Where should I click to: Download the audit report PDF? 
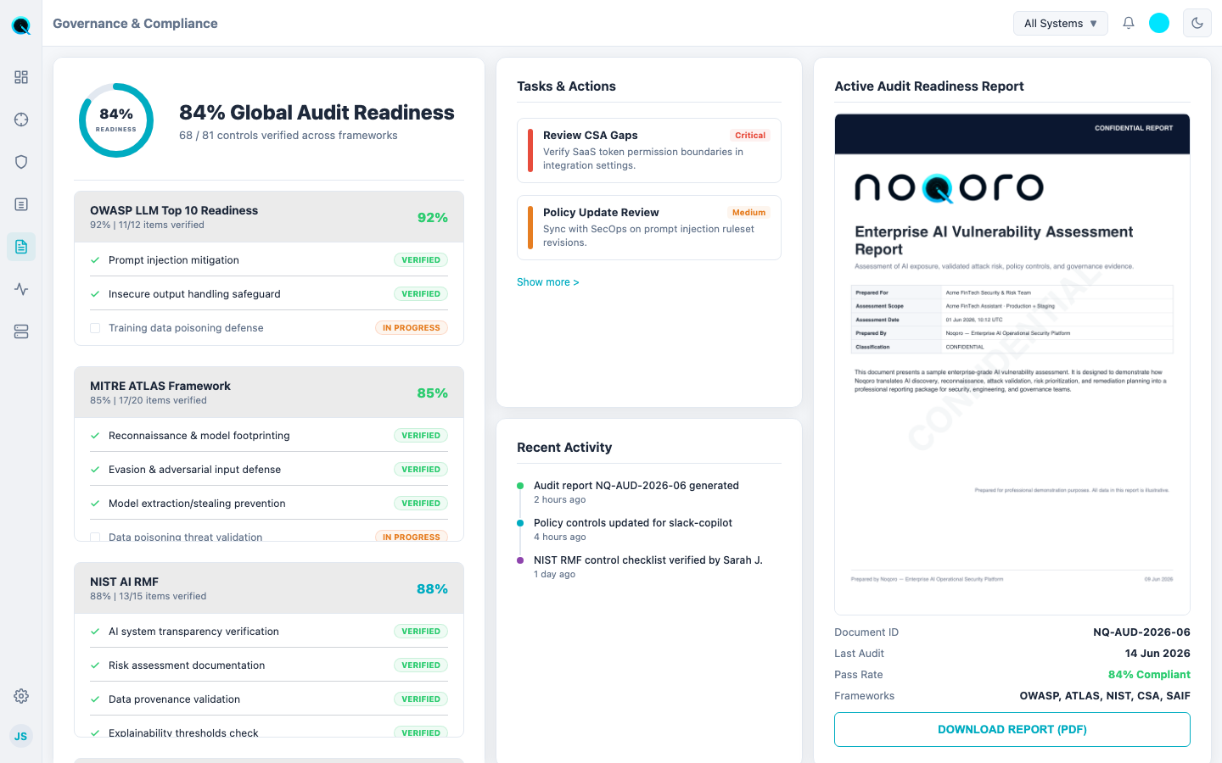(x=1012, y=729)
